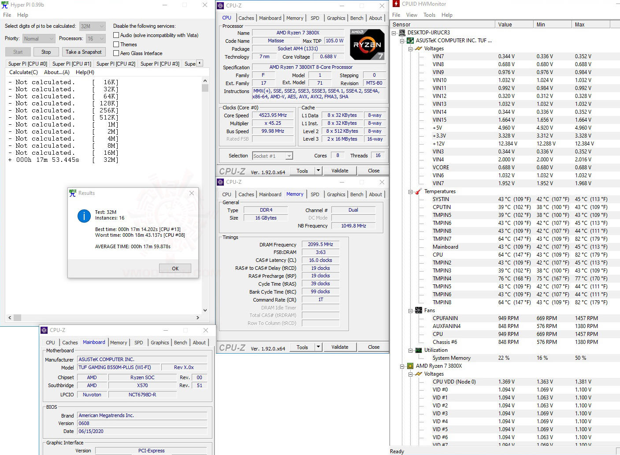Click the TUF GAMING B550M-PLUS (WI-FI) model field
620x455 pixels.
(x=118, y=367)
